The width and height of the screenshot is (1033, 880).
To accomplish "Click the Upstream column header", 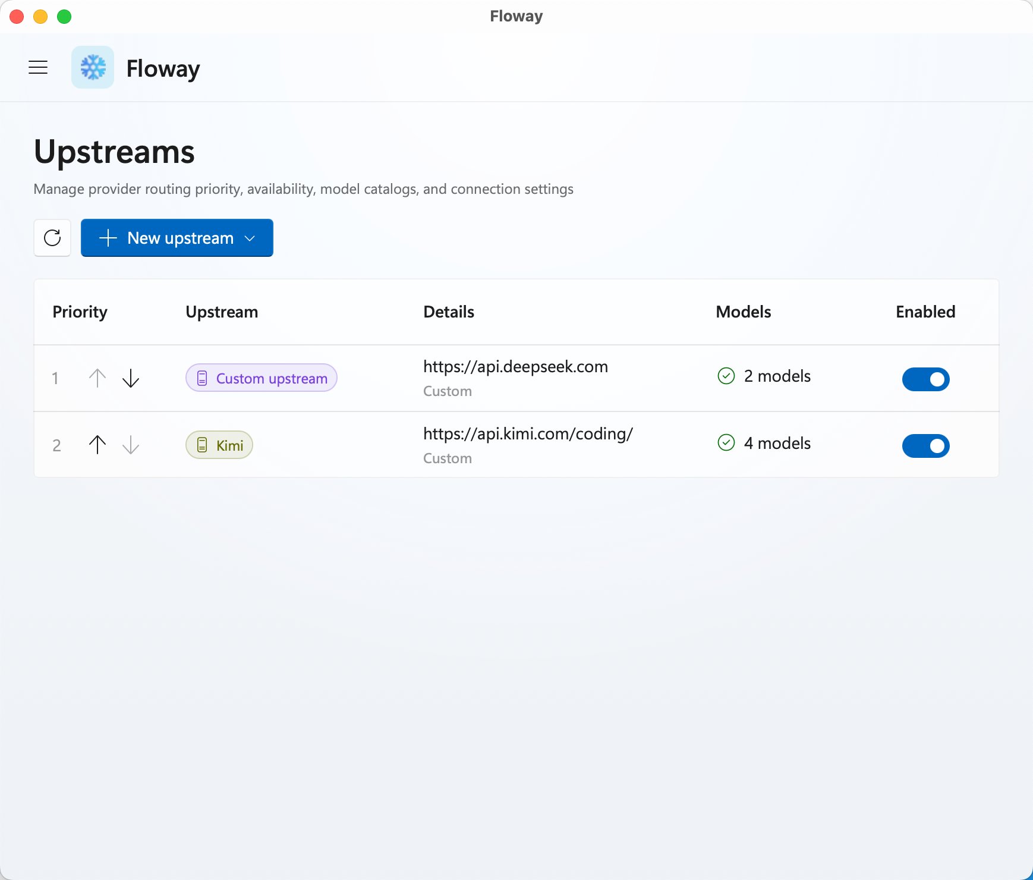I will (x=222, y=312).
